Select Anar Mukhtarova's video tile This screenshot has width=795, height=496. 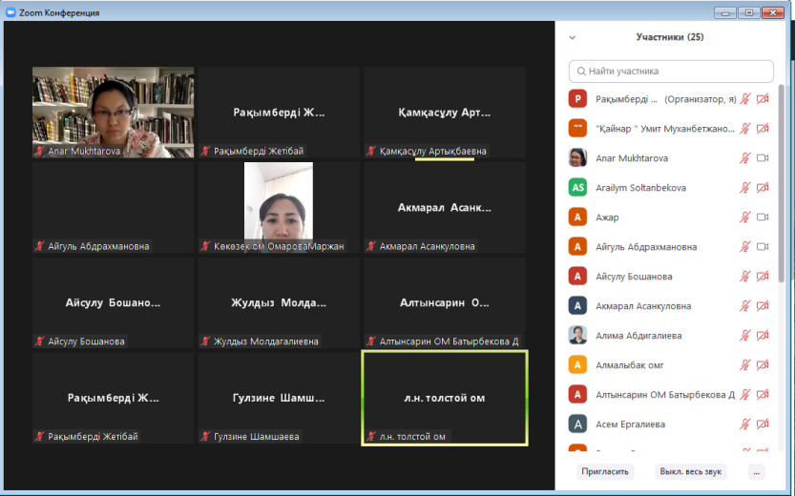(x=113, y=112)
